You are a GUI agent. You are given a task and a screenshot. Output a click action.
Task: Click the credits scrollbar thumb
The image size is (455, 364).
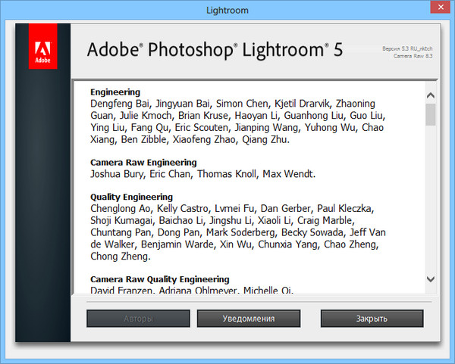coord(431,115)
